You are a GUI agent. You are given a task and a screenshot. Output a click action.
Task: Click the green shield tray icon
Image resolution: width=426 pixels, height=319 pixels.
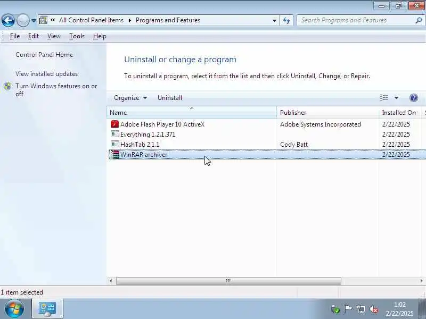pyautogui.click(x=335, y=309)
